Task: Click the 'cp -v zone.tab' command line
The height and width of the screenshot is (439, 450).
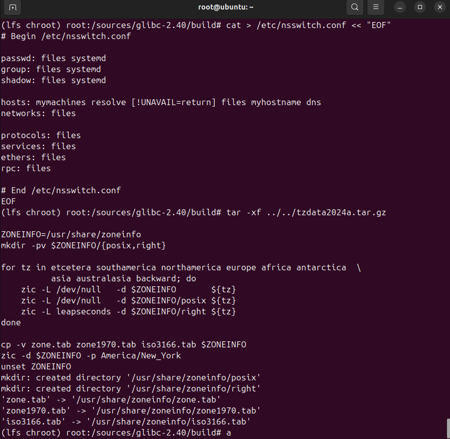Action: point(123,344)
